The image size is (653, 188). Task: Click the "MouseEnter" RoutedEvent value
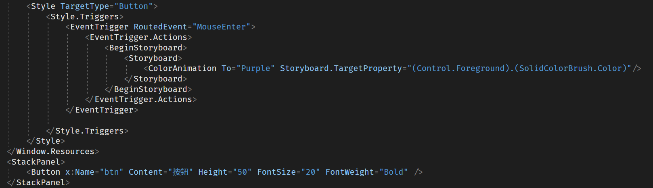point(221,27)
